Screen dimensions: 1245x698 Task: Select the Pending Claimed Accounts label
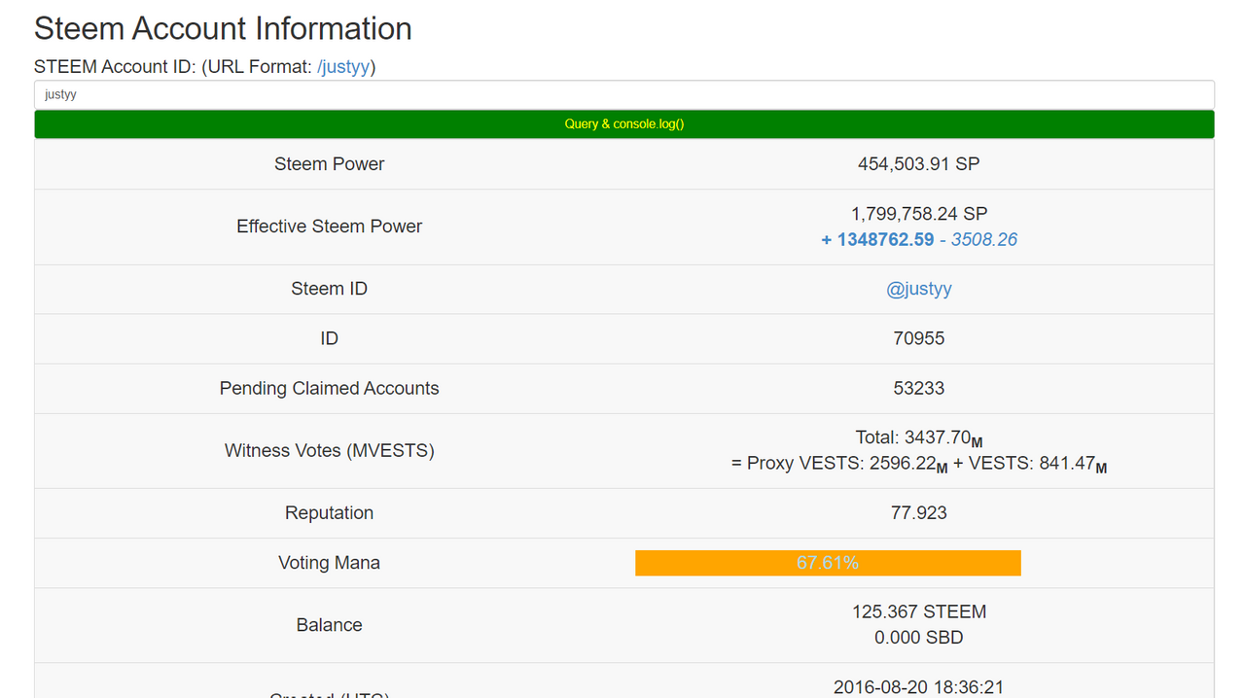click(x=329, y=388)
